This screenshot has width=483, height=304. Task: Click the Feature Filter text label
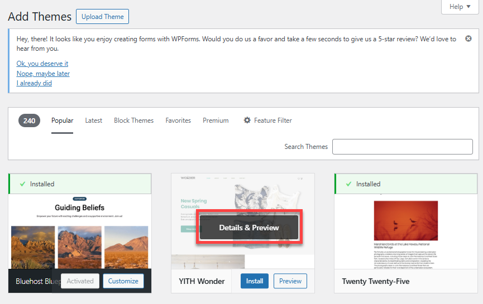coord(273,120)
